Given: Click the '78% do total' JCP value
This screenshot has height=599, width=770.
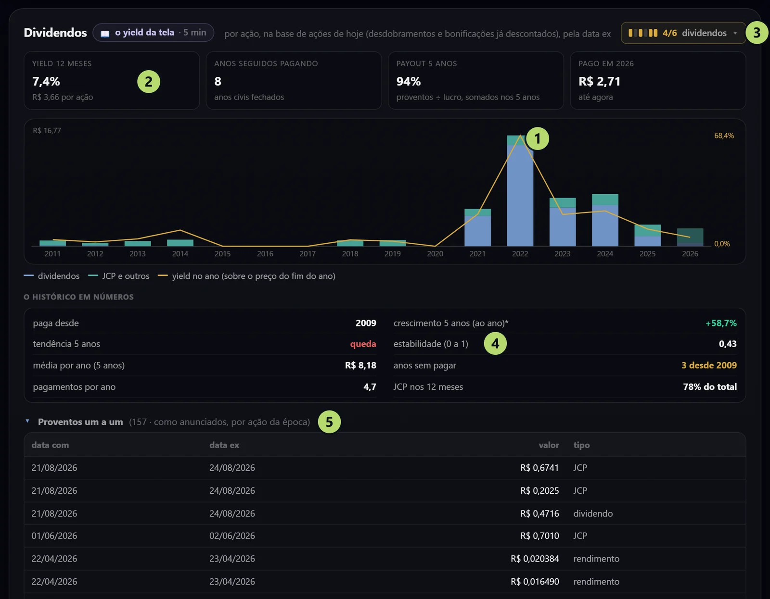Looking at the screenshot, I should point(710,387).
